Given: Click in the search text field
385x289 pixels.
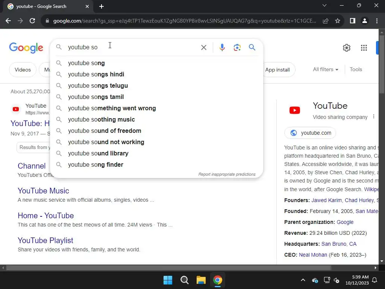Looking at the screenshot, I should point(133,47).
